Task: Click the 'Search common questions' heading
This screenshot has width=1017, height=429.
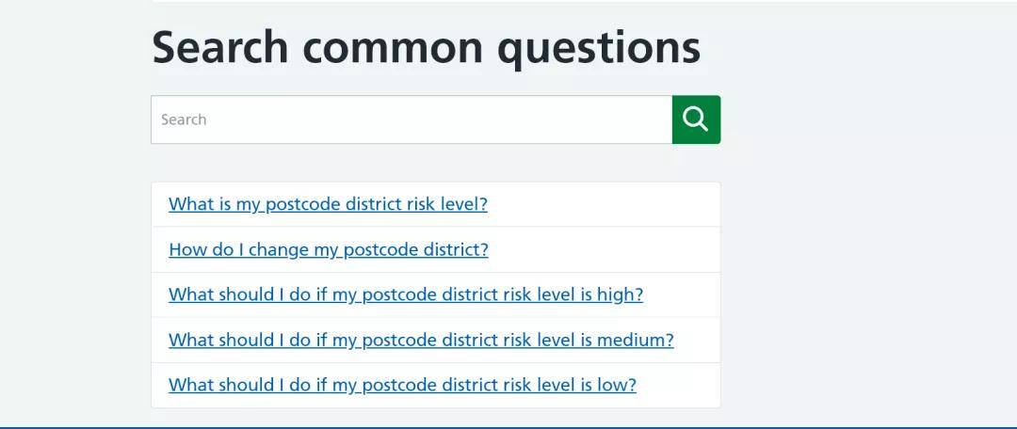Action: tap(427, 48)
